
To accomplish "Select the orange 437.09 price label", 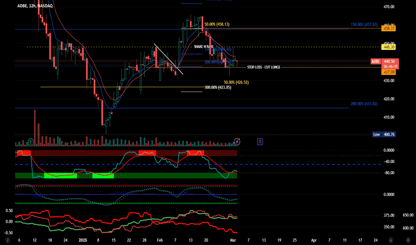I will pyautogui.click(x=389, y=72).
